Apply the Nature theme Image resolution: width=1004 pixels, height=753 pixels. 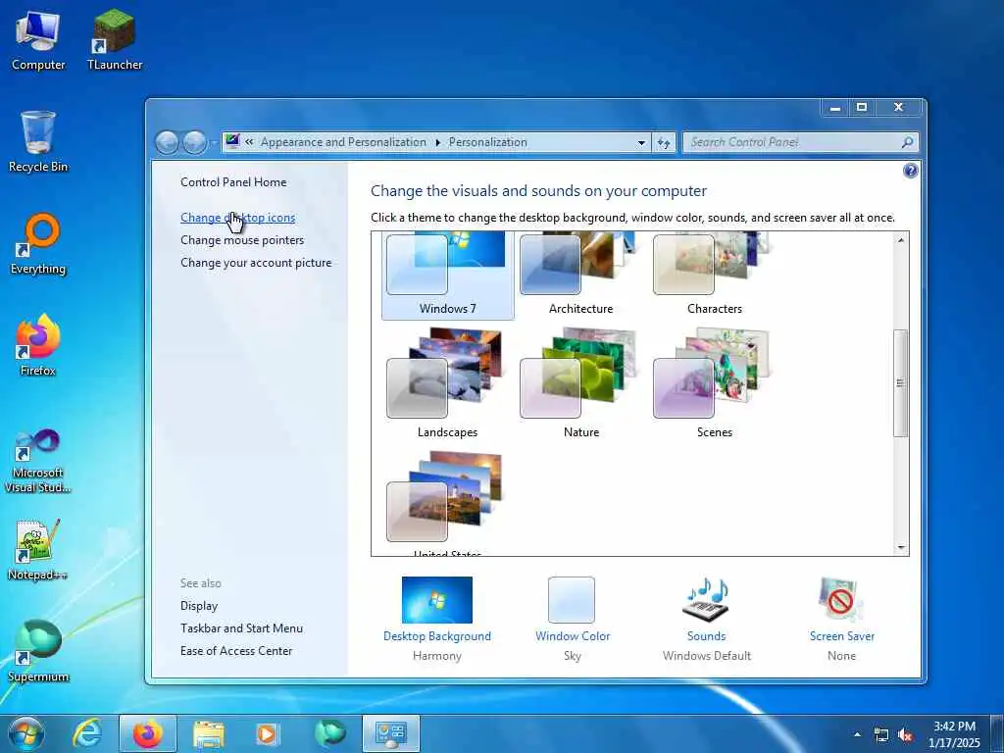[x=580, y=383]
